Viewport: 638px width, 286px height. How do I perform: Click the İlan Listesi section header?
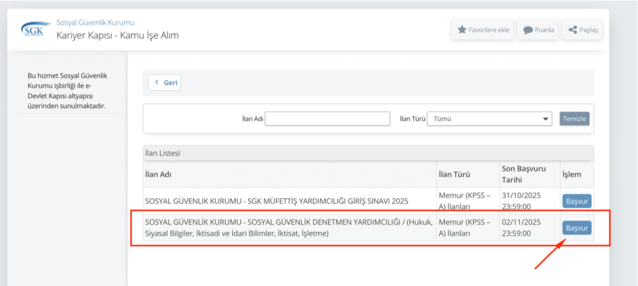163,153
